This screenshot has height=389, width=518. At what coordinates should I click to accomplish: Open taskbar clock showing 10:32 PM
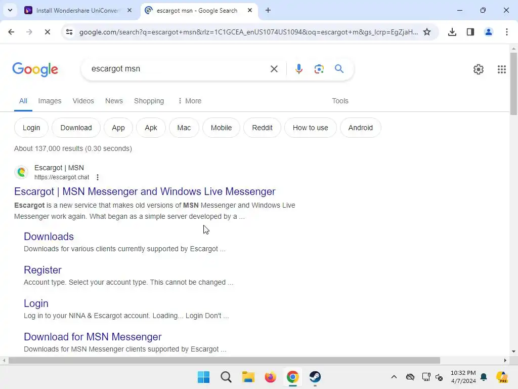click(463, 377)
